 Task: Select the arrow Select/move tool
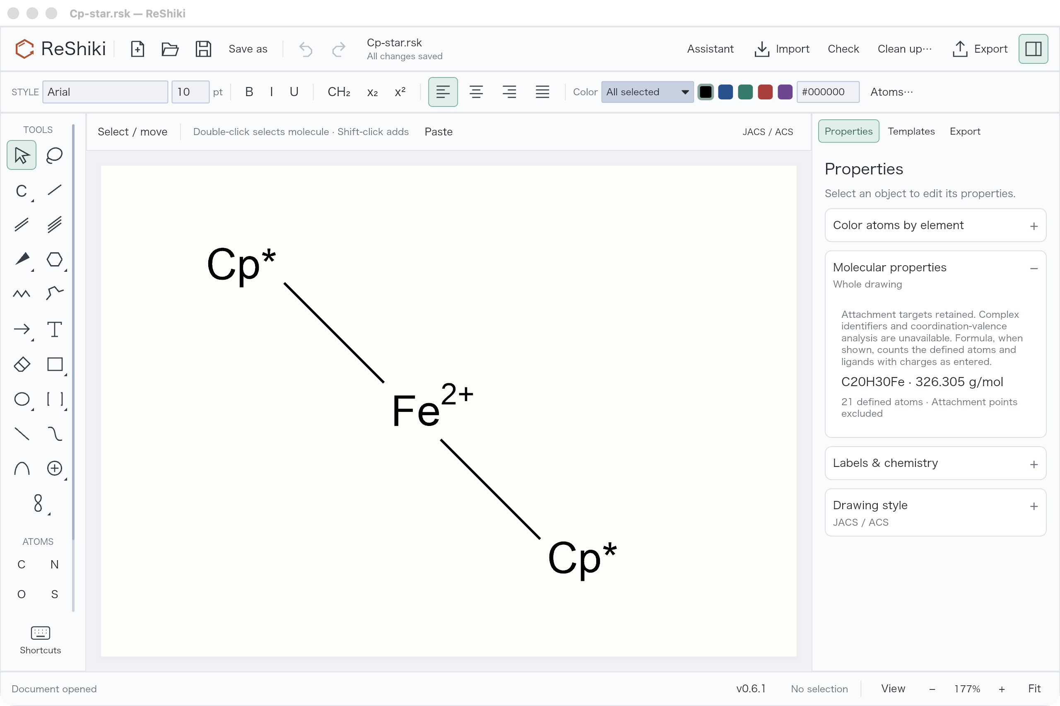point(21,155)
